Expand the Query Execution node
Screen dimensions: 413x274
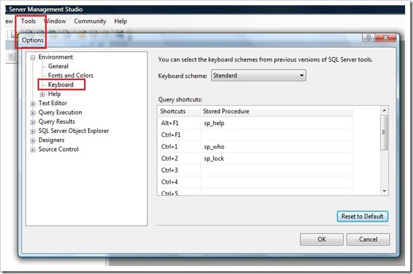click(x=32, y=113)
